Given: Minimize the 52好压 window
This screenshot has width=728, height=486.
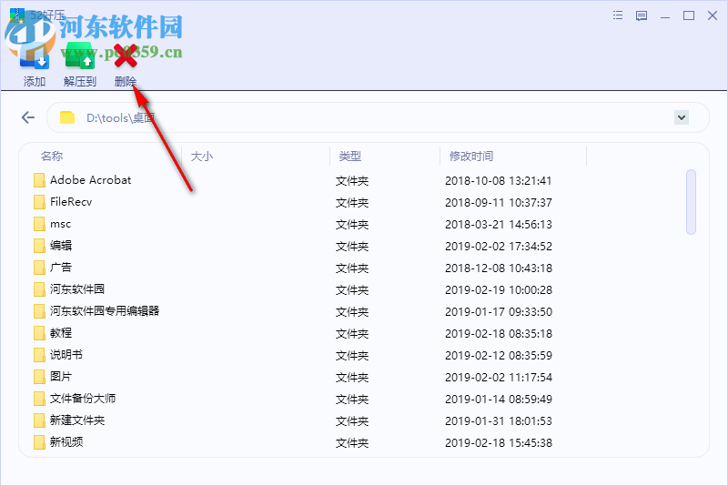Looking at the screenshot, I should [x=665, y=16].
